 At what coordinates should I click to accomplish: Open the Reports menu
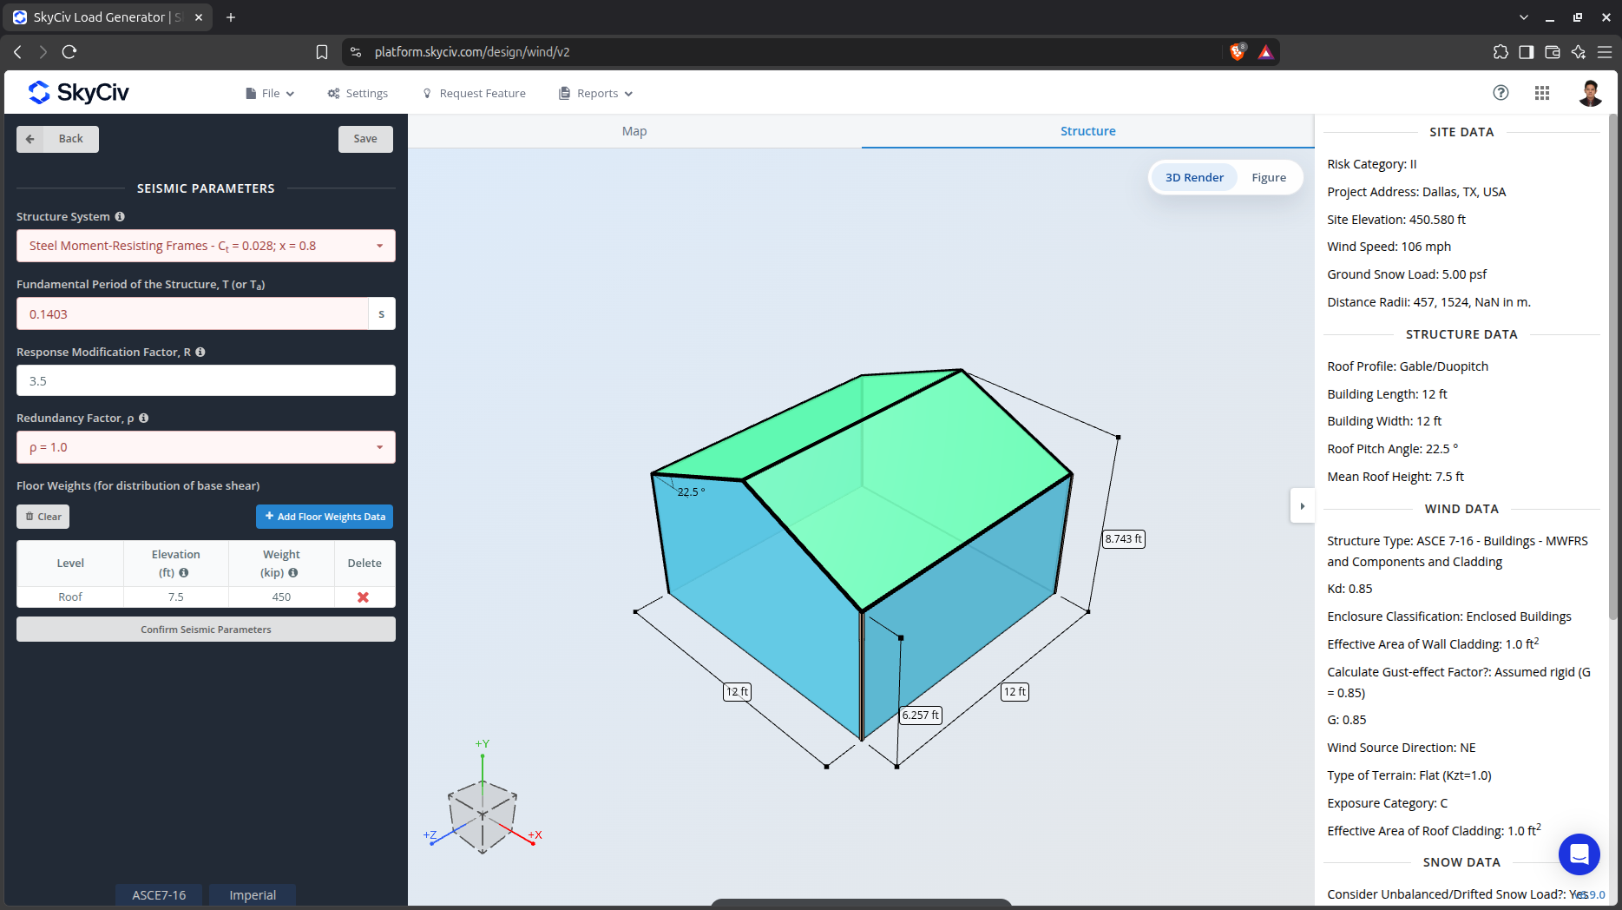[x=596, y=93]
